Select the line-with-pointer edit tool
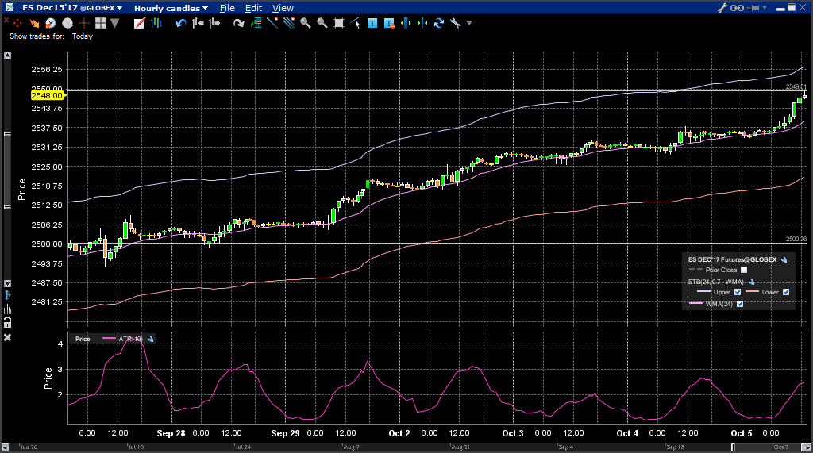 (x=355, y=23)
